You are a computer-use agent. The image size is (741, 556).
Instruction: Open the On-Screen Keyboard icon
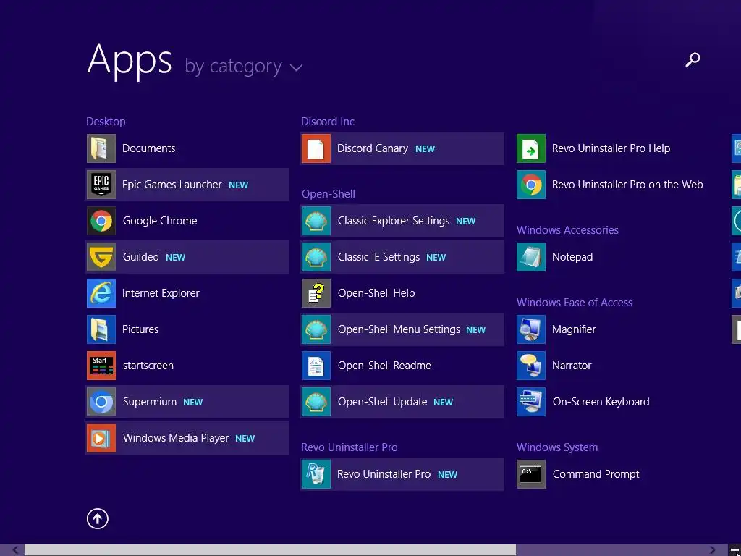[531, 402]
